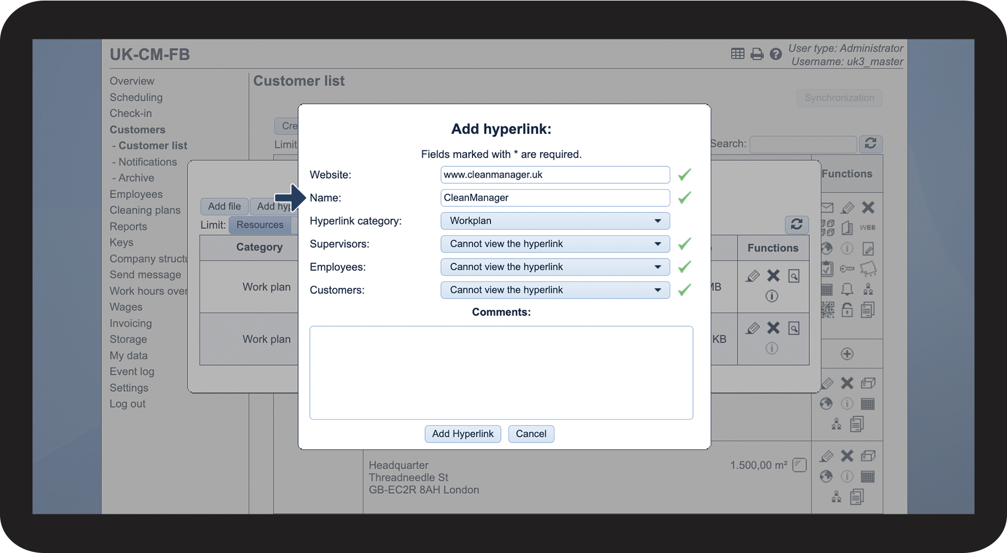Delete the Work plan resource sized in MB
This screenshot has width=1007, height=553.
coord(773,276)
